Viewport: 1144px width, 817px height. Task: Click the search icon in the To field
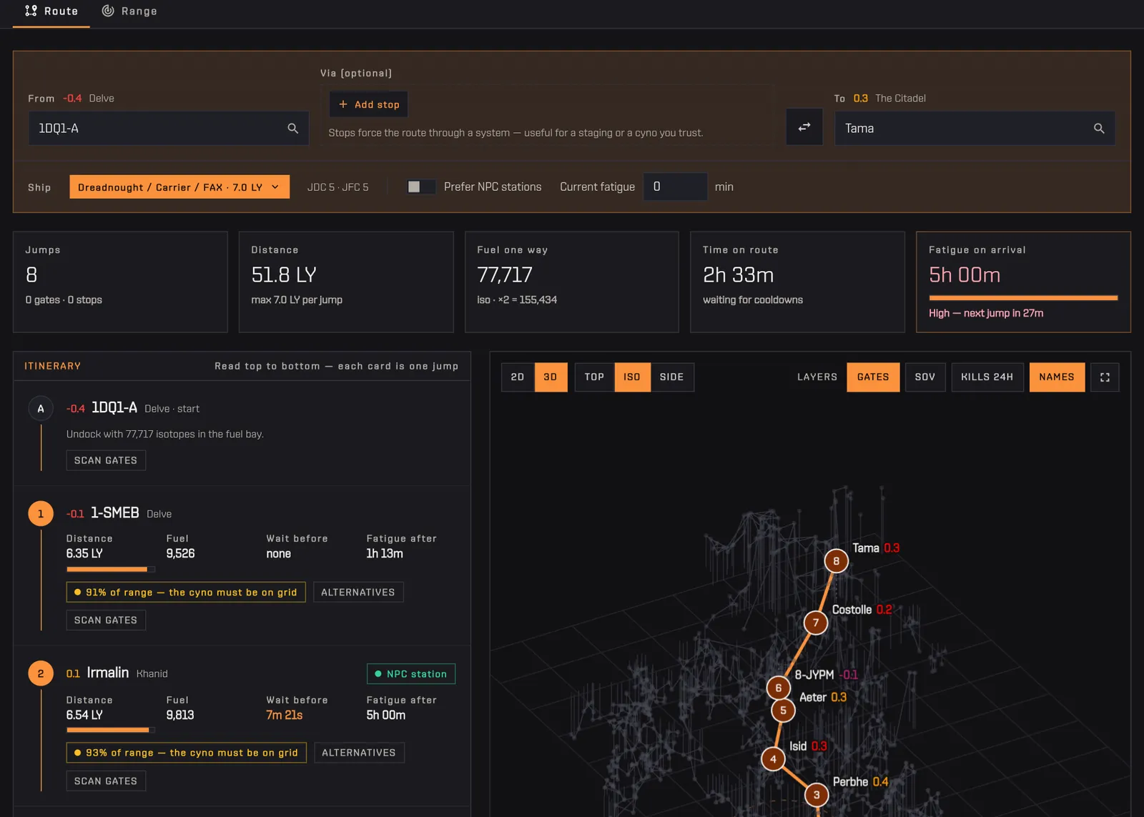1099,129
